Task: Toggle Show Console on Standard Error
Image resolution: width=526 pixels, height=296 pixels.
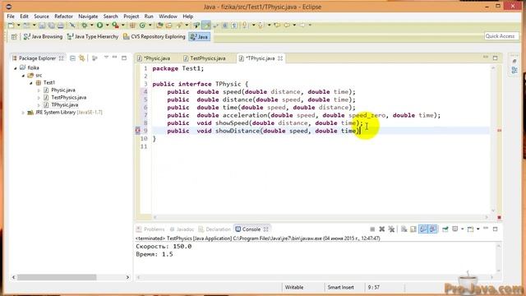Action: [433, 229]
